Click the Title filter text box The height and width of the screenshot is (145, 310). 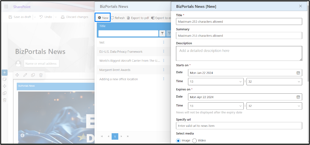[128, 33]
